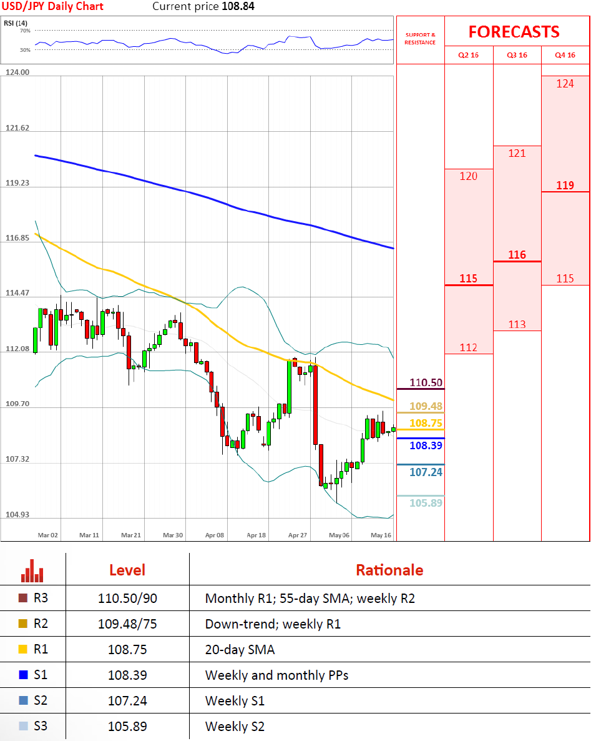Click the Mar 21 date axis label
This screenshot has width=591, height=741.
(131, 535)
